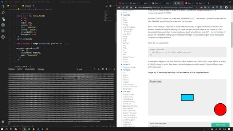The height and width of the screenshot is (131, 233).
Task: Open the Source Control view in VS Code
Action: [3, 19]
